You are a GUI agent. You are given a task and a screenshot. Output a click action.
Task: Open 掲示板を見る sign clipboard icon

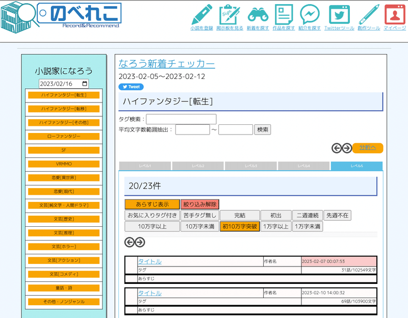pyautogui.click(x=230, y=15)
